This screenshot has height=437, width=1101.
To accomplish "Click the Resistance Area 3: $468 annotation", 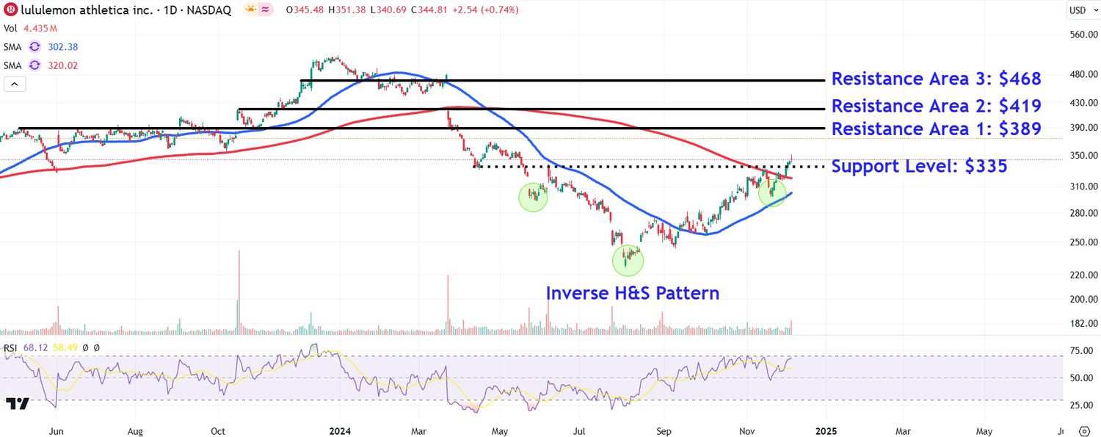I will (x=936, y=79).
